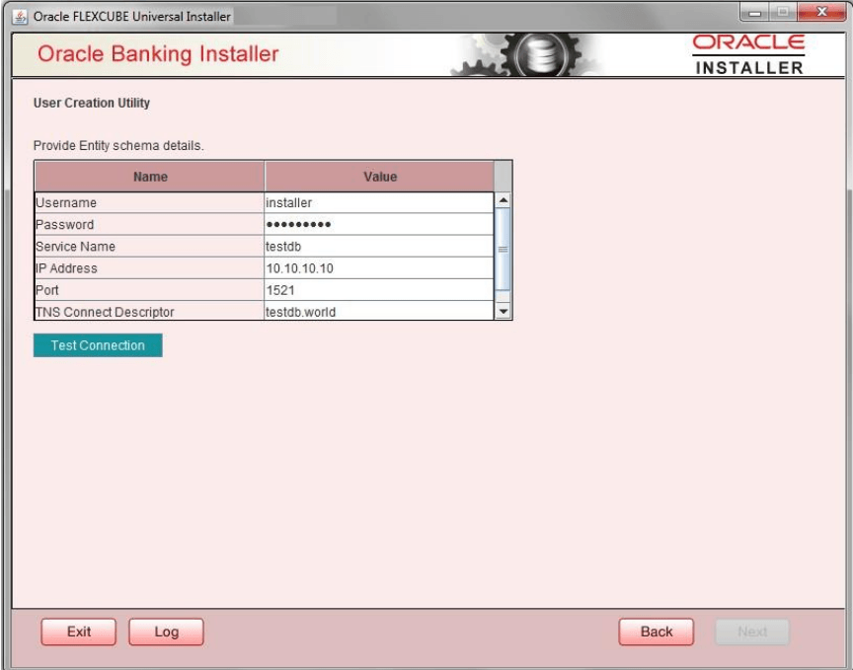Click the 'Value' column header

pyautogui.click(x=380, y=177)
